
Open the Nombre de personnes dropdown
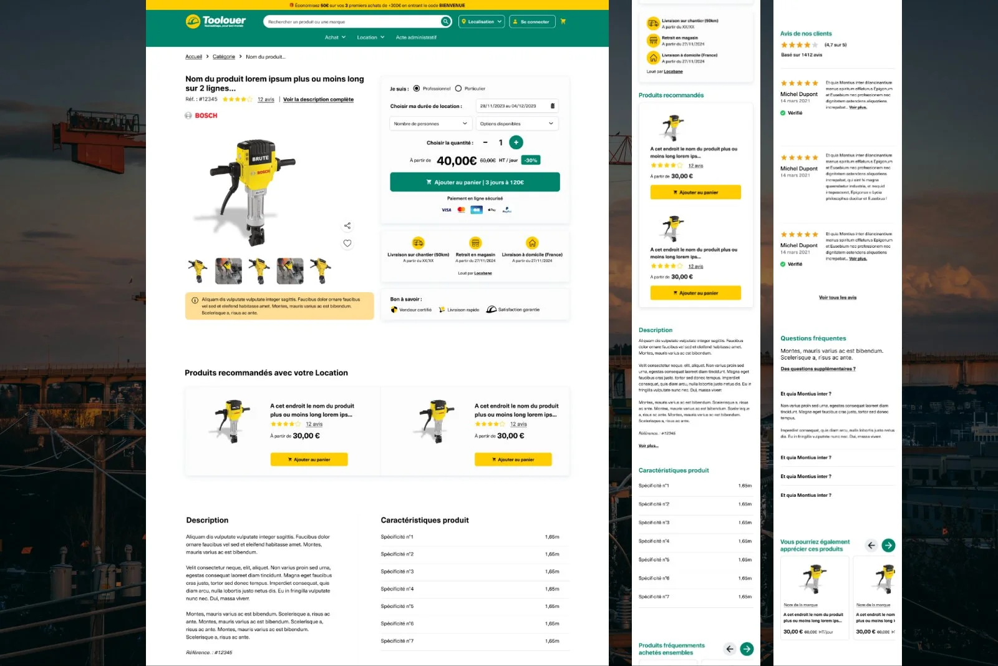(430, 123)
